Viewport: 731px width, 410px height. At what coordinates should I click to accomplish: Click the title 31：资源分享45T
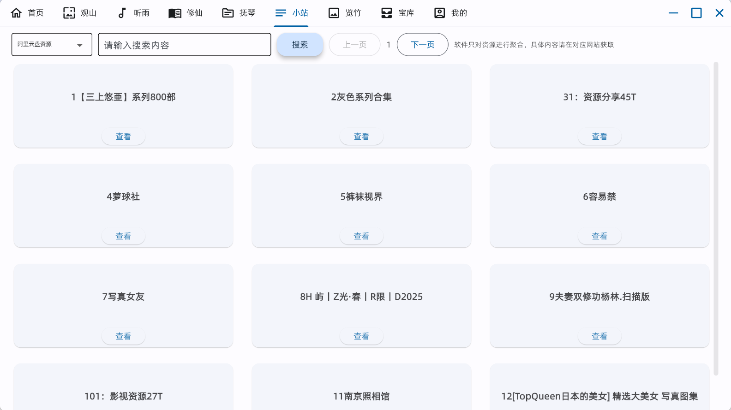point(599,97)
